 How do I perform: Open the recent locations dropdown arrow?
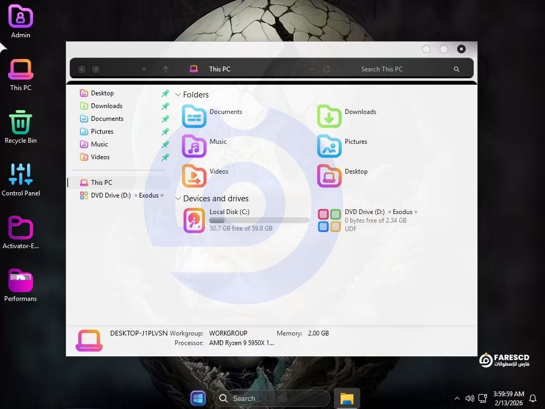click(x=144, y=69)
